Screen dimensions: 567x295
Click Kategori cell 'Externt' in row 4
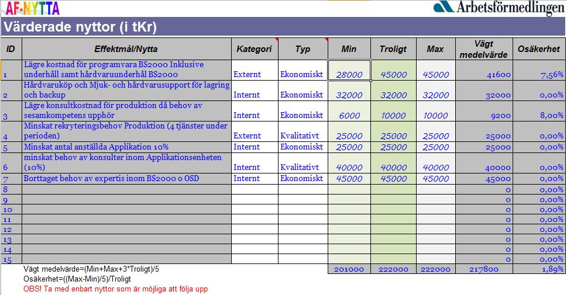(x=255, y=131)
